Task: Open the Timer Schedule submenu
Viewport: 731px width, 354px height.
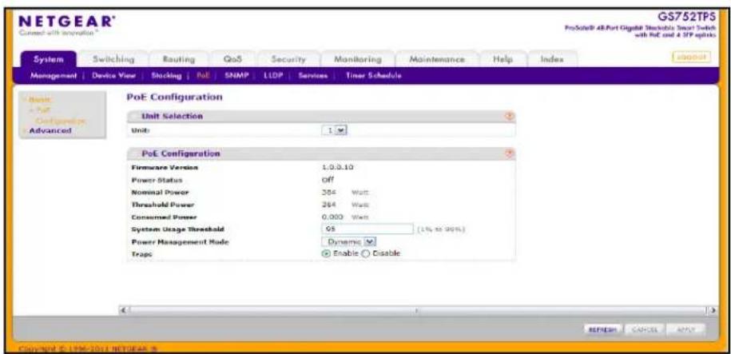Action: tap(373, 76)
